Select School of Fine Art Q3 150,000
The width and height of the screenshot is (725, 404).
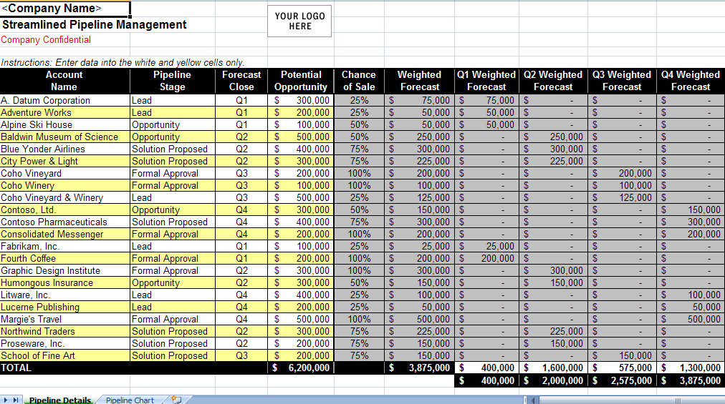(x=622, y=355)
